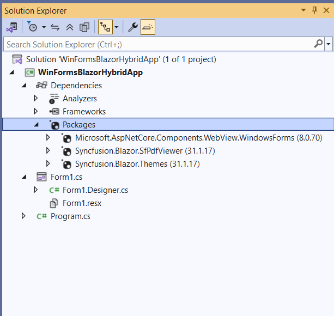334x316 pixels.
Task: Expand Syncfusion.Blazor.SfPdfViewer package
Action: [x=48, y=150]
